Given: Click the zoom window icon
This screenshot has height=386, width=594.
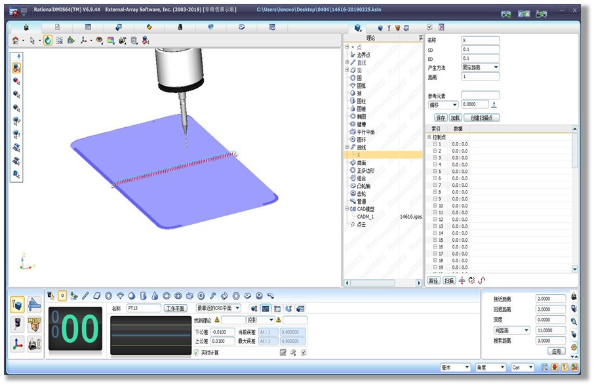Looking at the screenshot, I should (60, 40).
